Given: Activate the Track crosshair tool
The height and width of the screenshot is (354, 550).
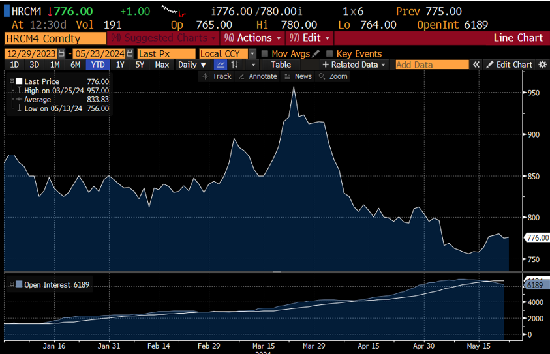Looking at the screenshot, I should [217, 76].
